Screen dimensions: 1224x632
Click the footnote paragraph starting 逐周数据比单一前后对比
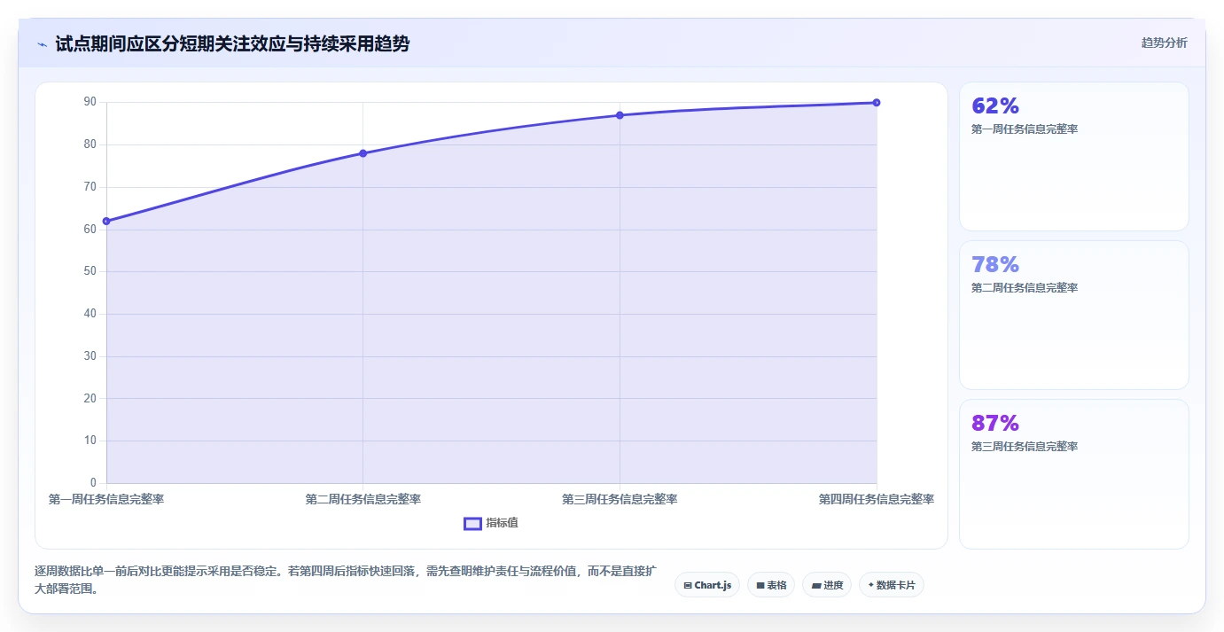click(x=345, y=581)
